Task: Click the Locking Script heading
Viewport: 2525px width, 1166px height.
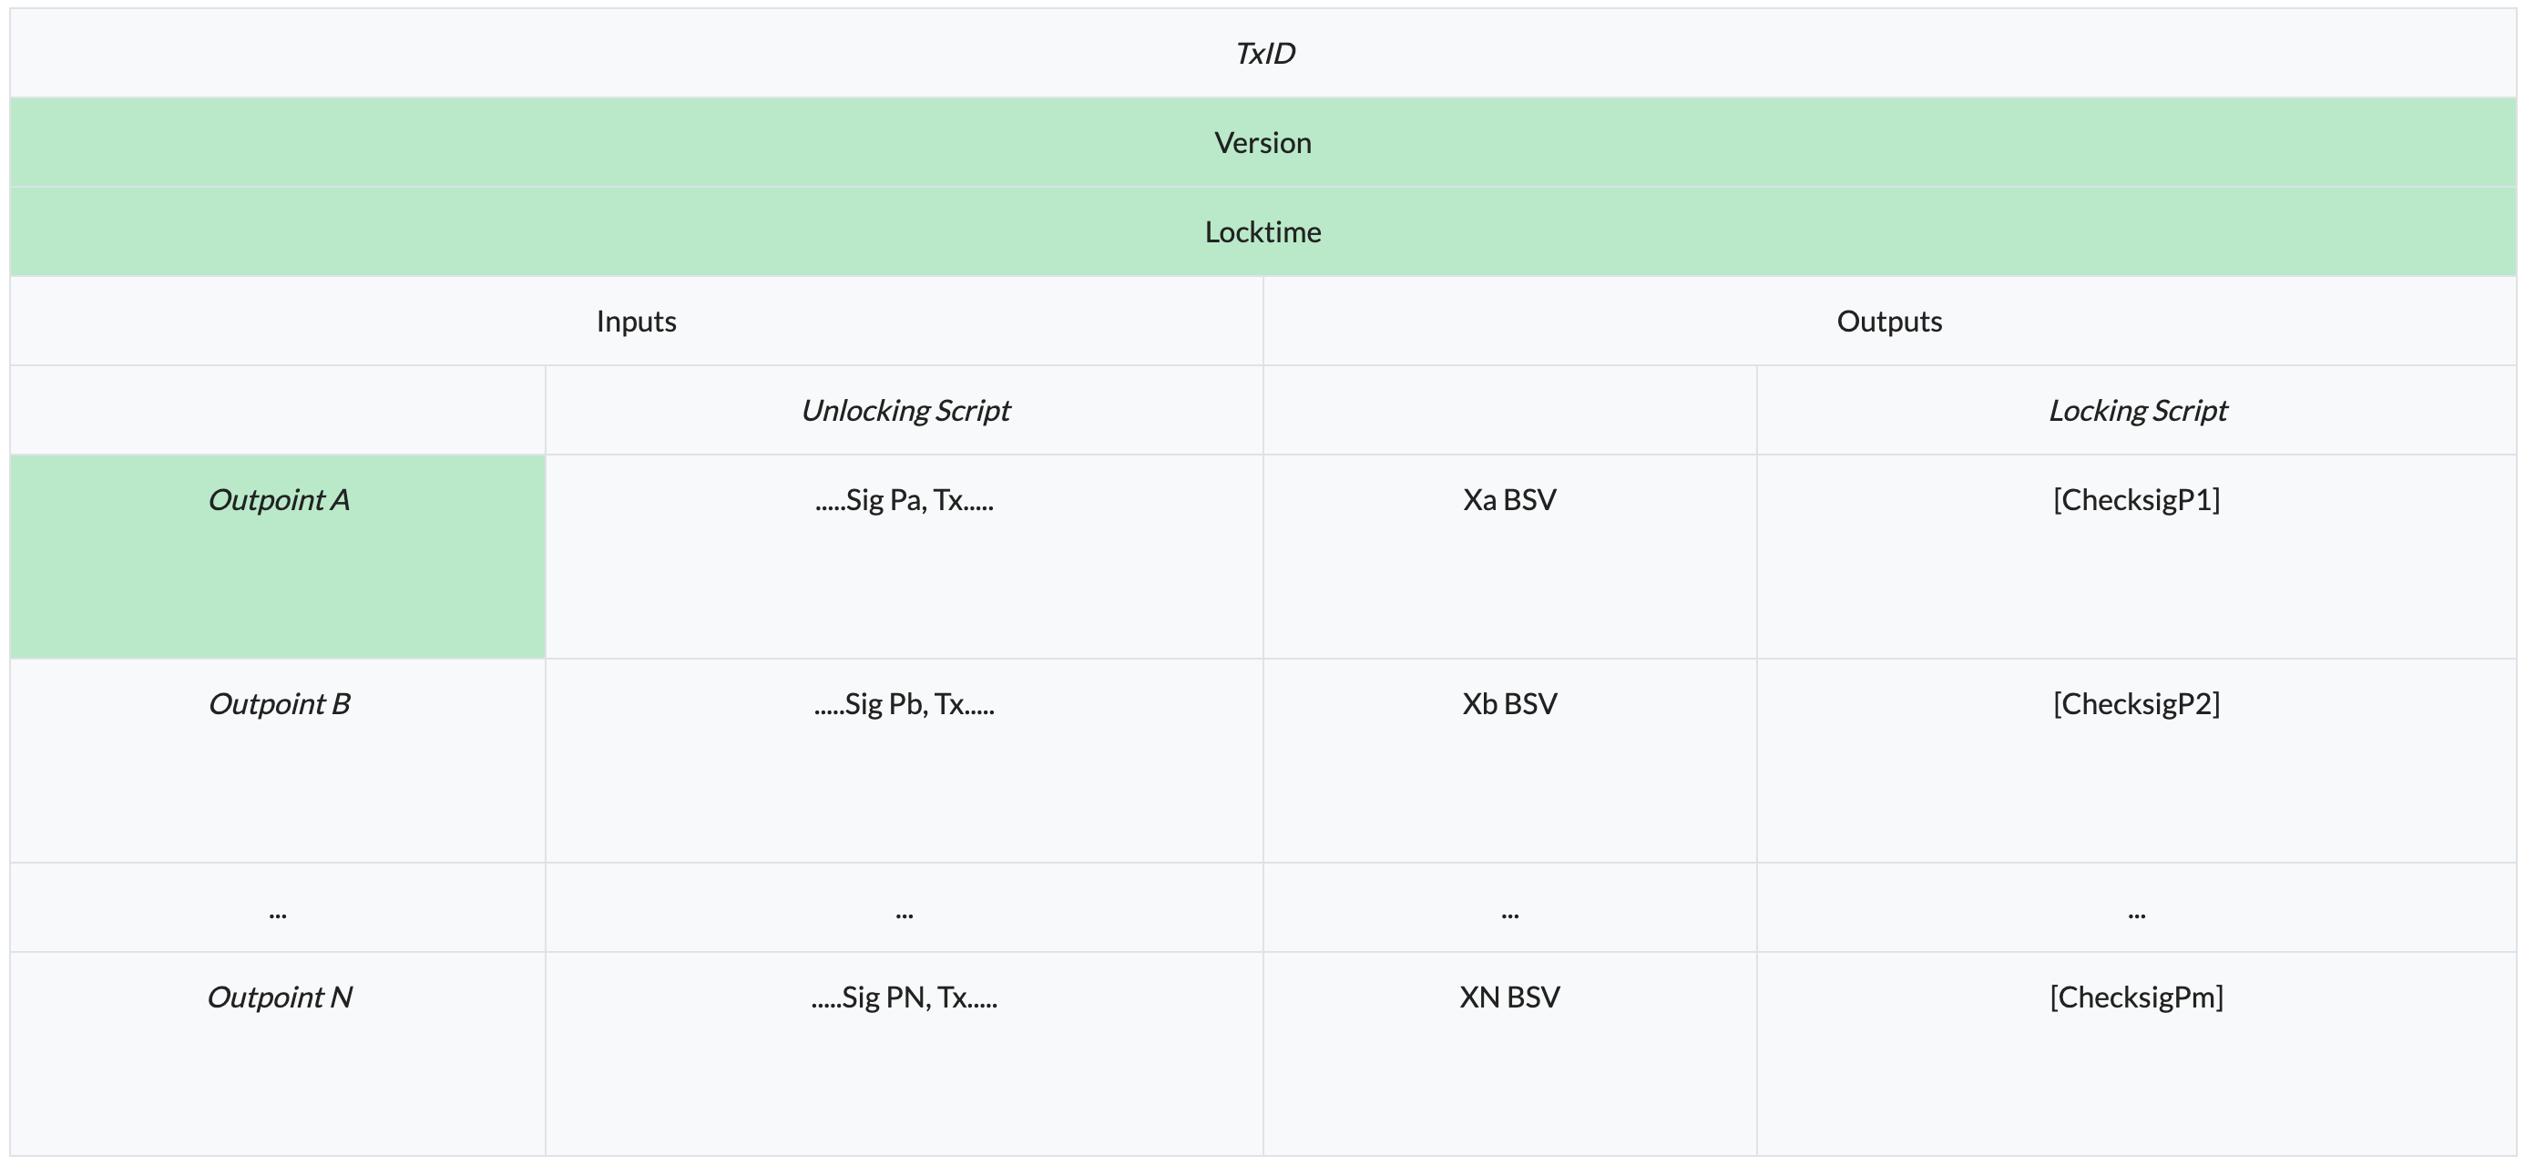Action: (x=2137, y=410)
